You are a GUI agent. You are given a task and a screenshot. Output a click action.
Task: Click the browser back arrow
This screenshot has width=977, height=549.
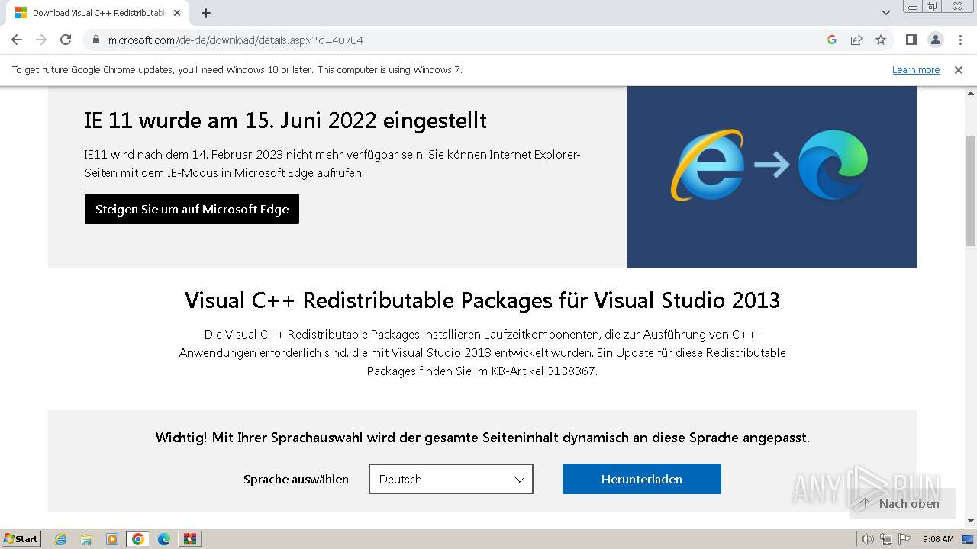(x=17, y=40)
